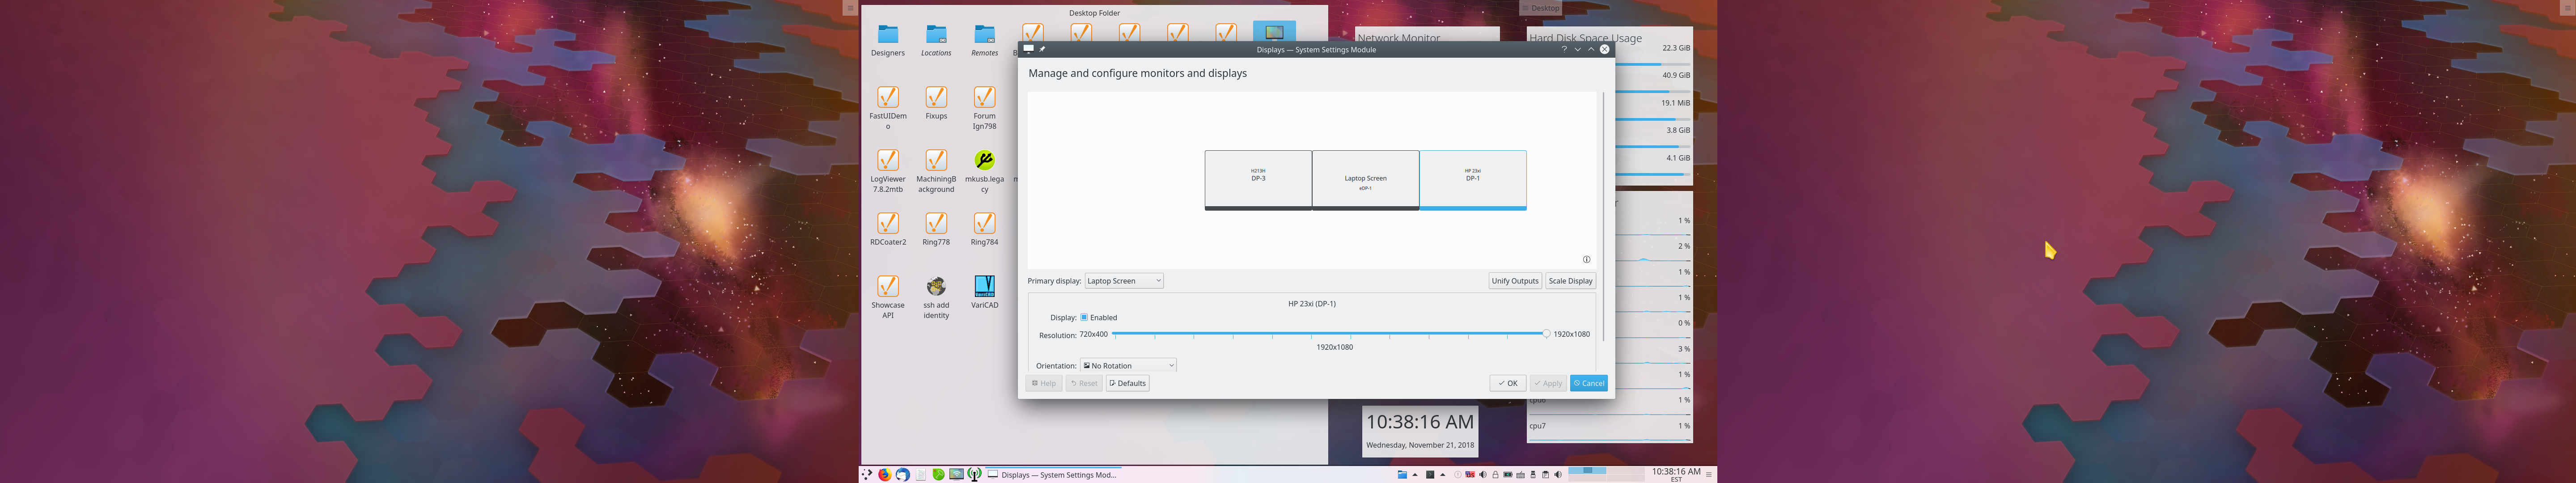Open the Primary display dropdown
2576x483 pixels.
tap(1124, 281)
